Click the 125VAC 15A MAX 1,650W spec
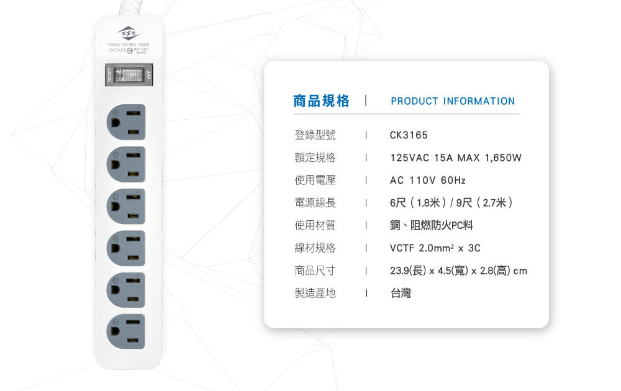This screenshot has width=621, height=391. [456, 158]
